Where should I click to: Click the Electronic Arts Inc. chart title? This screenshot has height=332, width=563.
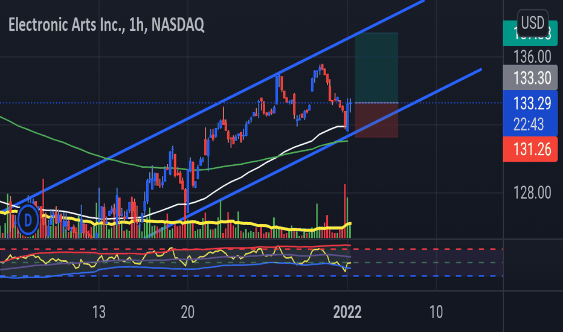pyautogui.click(x=106, y=25)
